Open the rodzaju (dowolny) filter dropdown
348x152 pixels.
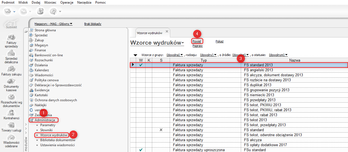click(x=208, y=55)
